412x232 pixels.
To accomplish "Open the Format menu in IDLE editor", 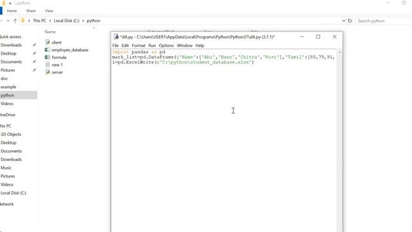I will click(x=138, y=46).
